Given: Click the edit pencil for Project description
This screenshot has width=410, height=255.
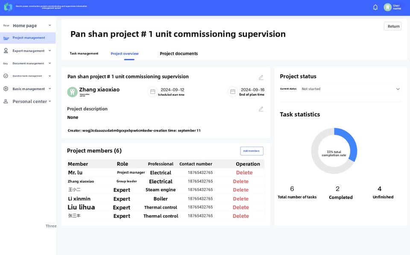Looking at the screenshot, I should [x=261, y=109].
